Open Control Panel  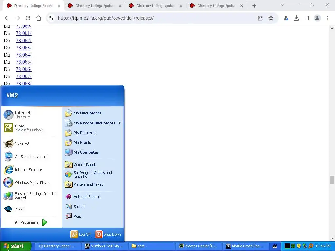pos(93,165)
